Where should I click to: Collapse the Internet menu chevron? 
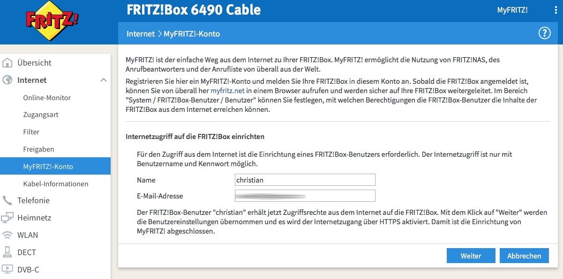tap(104, 80)
